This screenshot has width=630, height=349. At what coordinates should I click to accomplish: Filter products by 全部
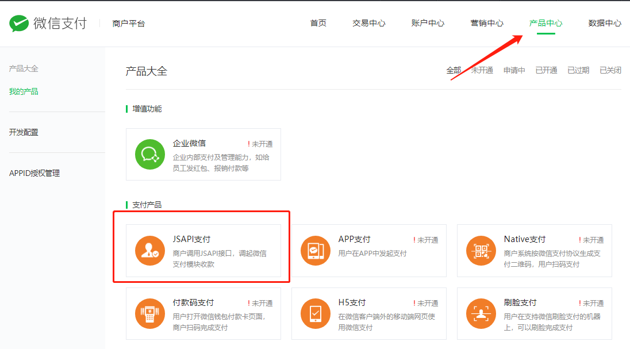pos(454,70)
